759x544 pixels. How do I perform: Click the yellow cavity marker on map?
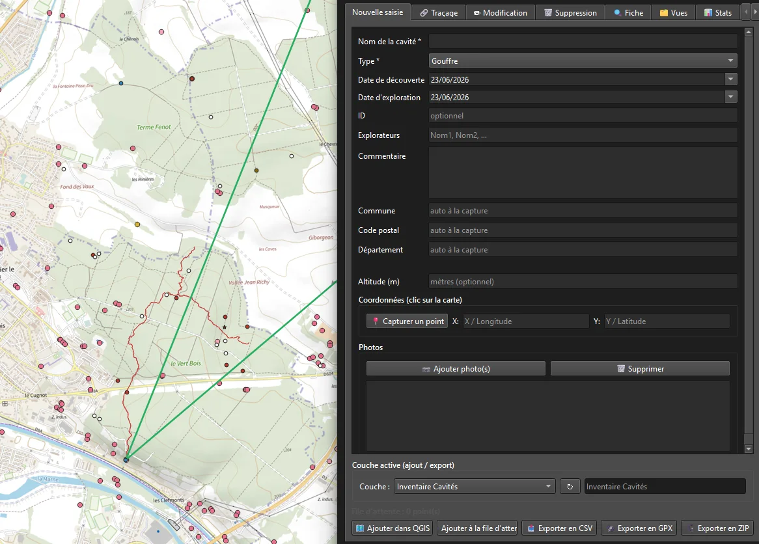[137, 224]
